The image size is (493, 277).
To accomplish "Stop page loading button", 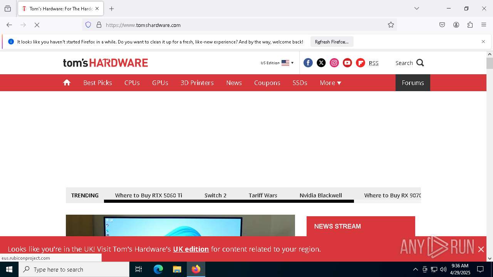I will [37, 25].
